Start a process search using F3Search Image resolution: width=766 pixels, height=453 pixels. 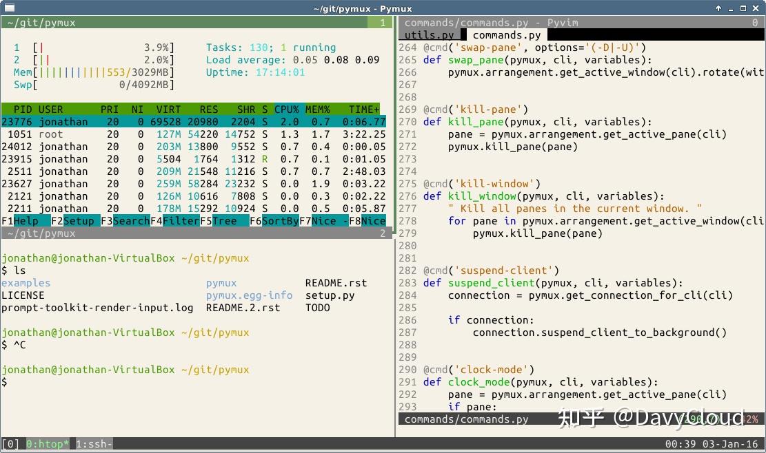(124, 220)
